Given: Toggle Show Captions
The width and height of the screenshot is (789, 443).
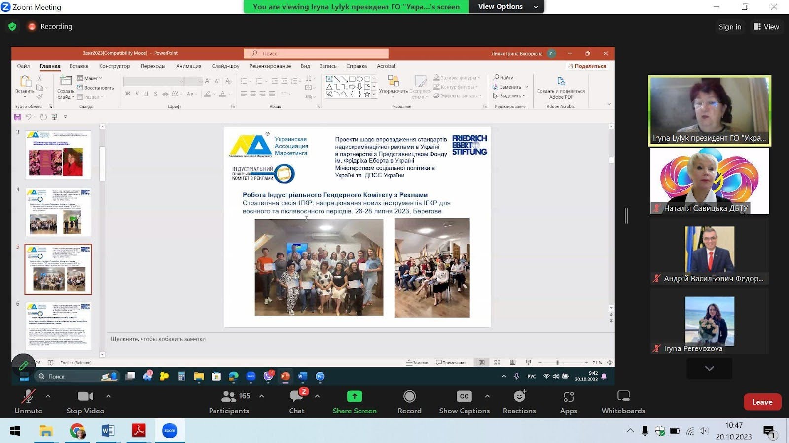Looking at the screenshot, I should point(464,402).
